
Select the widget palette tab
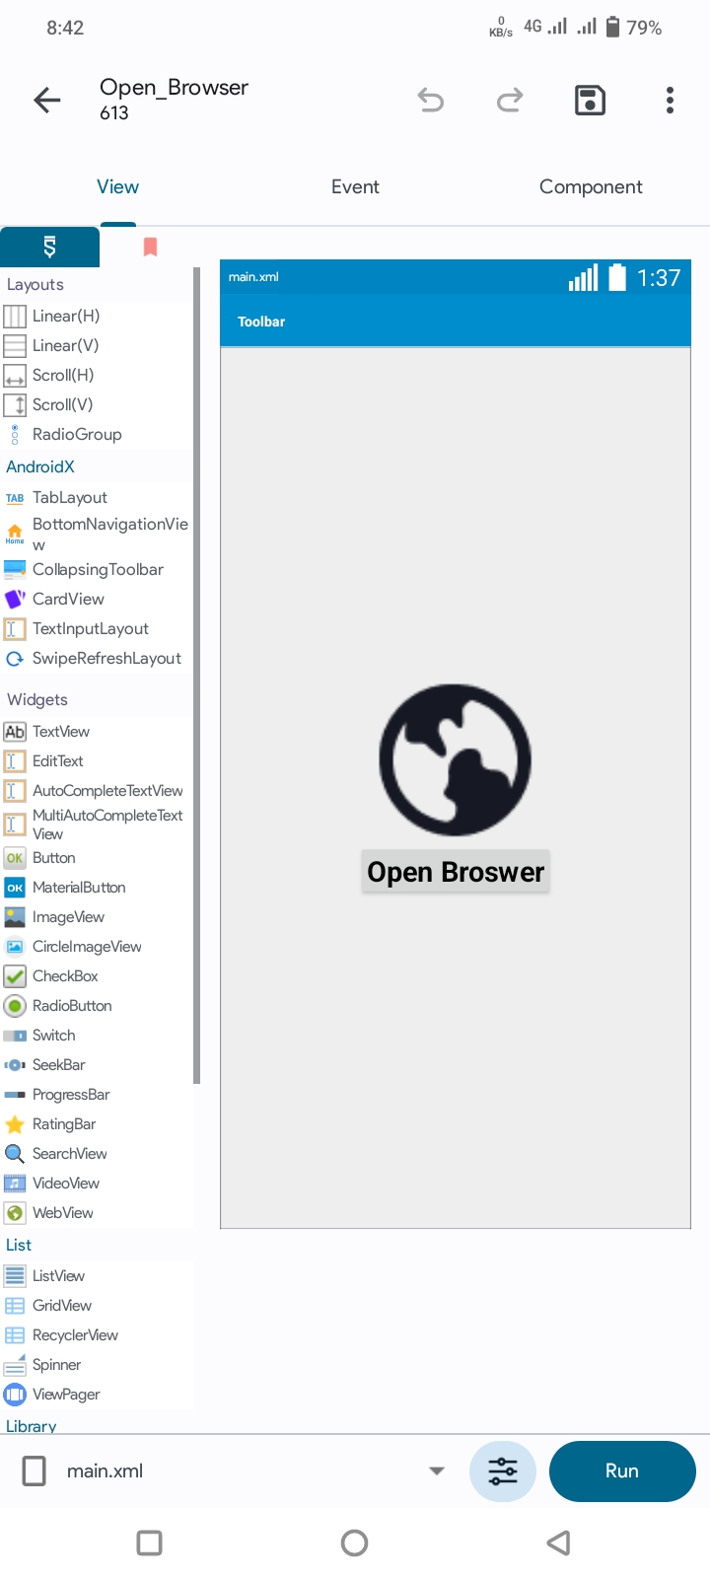[49, 247]
